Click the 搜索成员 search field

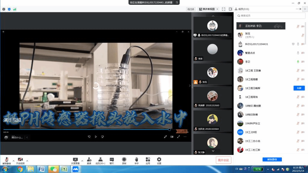point(271,16)
